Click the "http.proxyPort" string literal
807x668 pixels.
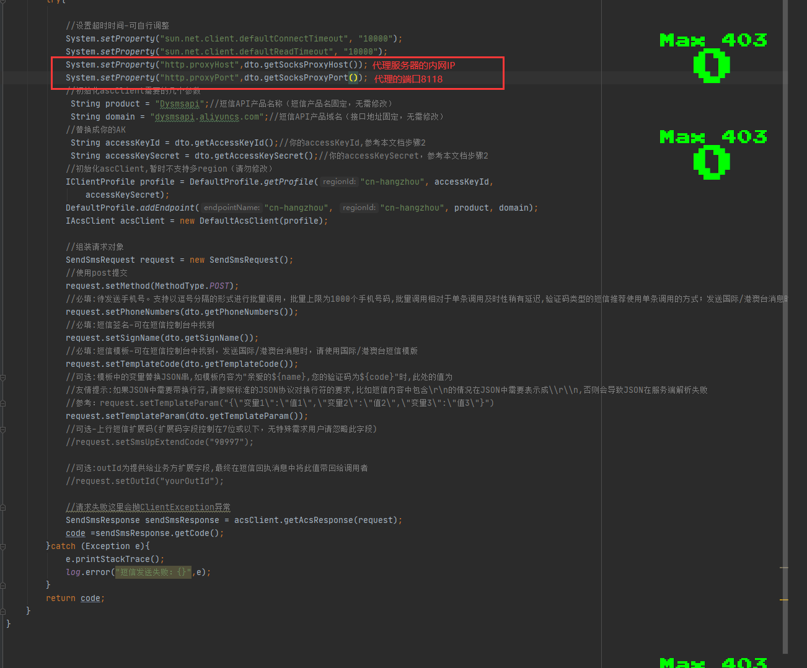[x=200, y=77]
